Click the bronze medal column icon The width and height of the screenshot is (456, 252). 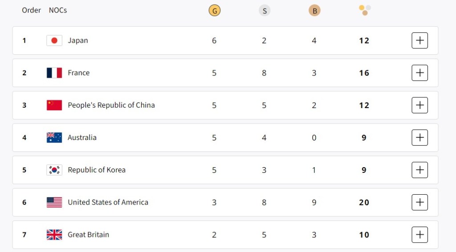(x=314, y=11)
